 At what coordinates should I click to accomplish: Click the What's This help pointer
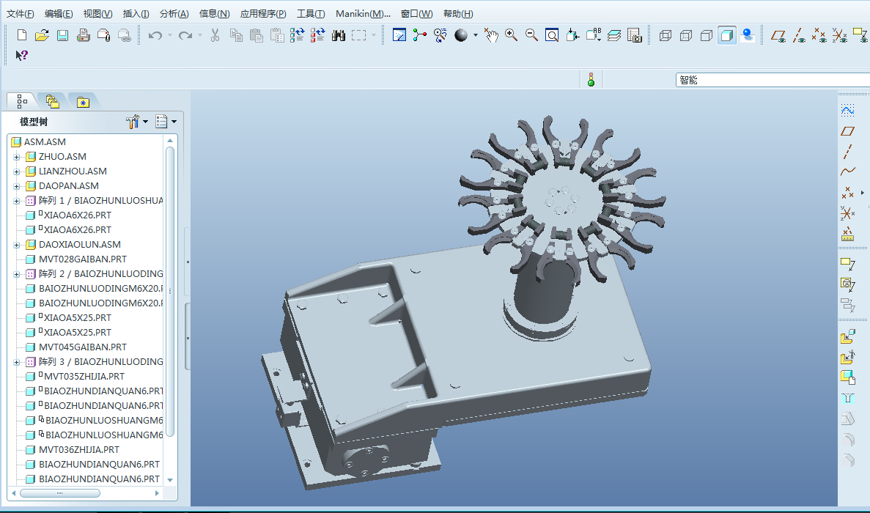point(22,56)
